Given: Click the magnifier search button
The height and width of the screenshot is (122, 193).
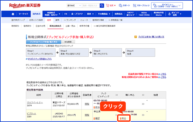Looking at the screenshot, I should pos(102,5).
